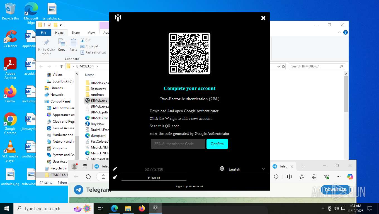Select BTMob.pdb file

[99, 112]
